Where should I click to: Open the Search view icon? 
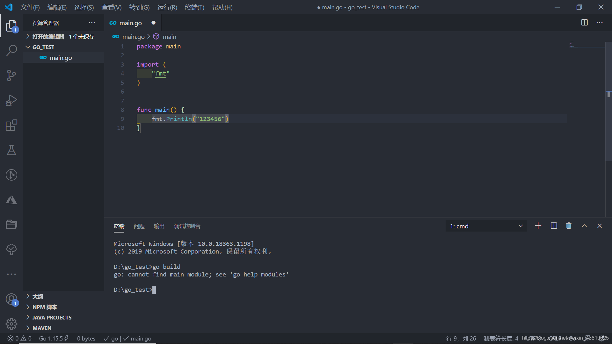point(11,50)
